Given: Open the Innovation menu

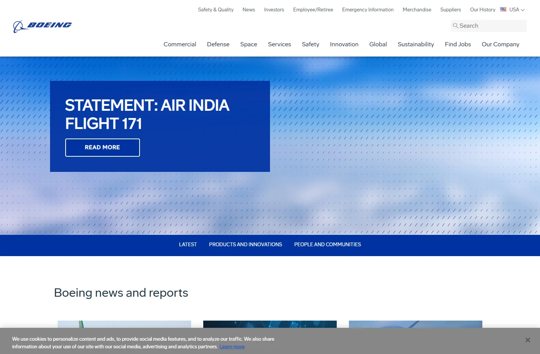Looking at the screenshot, I should click(x=344, y=44).
